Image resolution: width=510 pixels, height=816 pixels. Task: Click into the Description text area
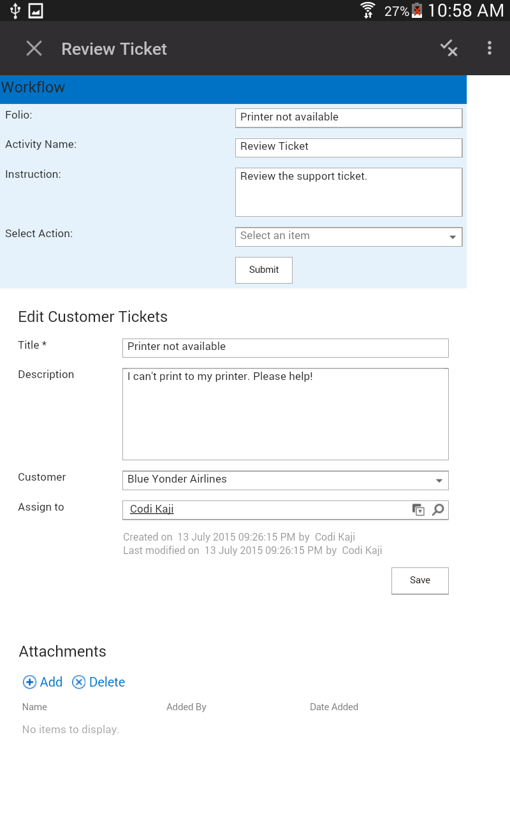point(286,414)
